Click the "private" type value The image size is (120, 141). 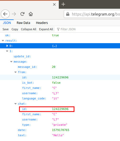point(60,125)
